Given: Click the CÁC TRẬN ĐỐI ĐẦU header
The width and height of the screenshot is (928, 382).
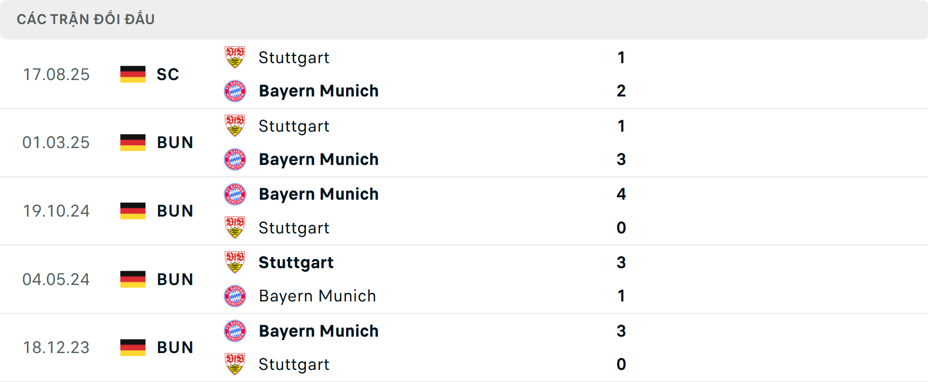Looking at the screenshot, I should [87, 19].
